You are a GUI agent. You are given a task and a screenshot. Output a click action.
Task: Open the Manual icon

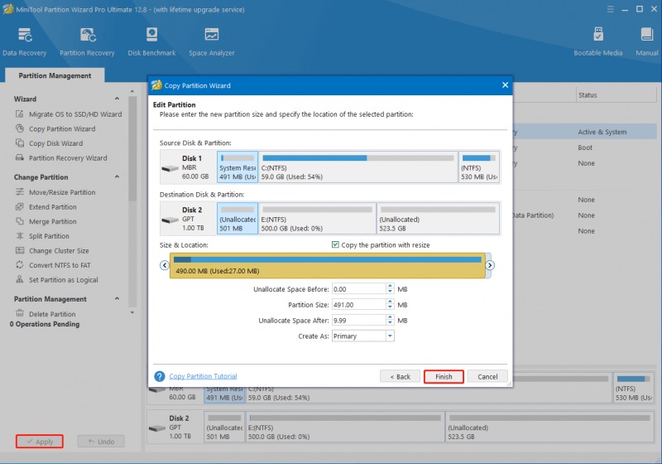point(647,34)
